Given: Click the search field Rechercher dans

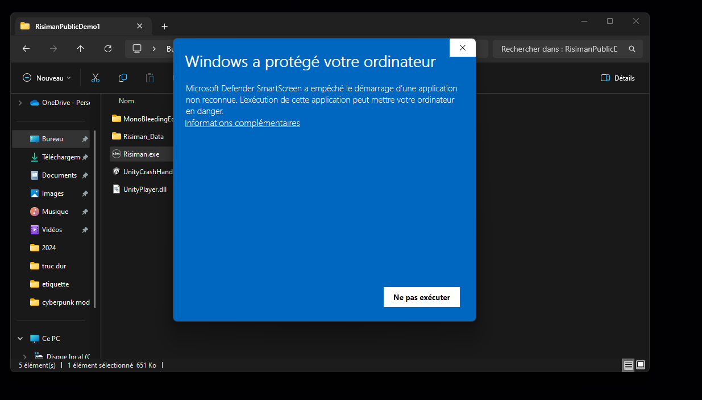Looking at the screenshot, I should click(x=559, y=49).
